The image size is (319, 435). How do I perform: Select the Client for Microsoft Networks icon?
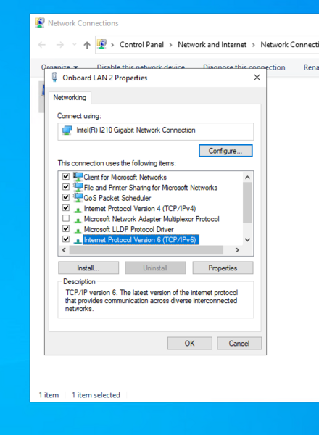78,177
